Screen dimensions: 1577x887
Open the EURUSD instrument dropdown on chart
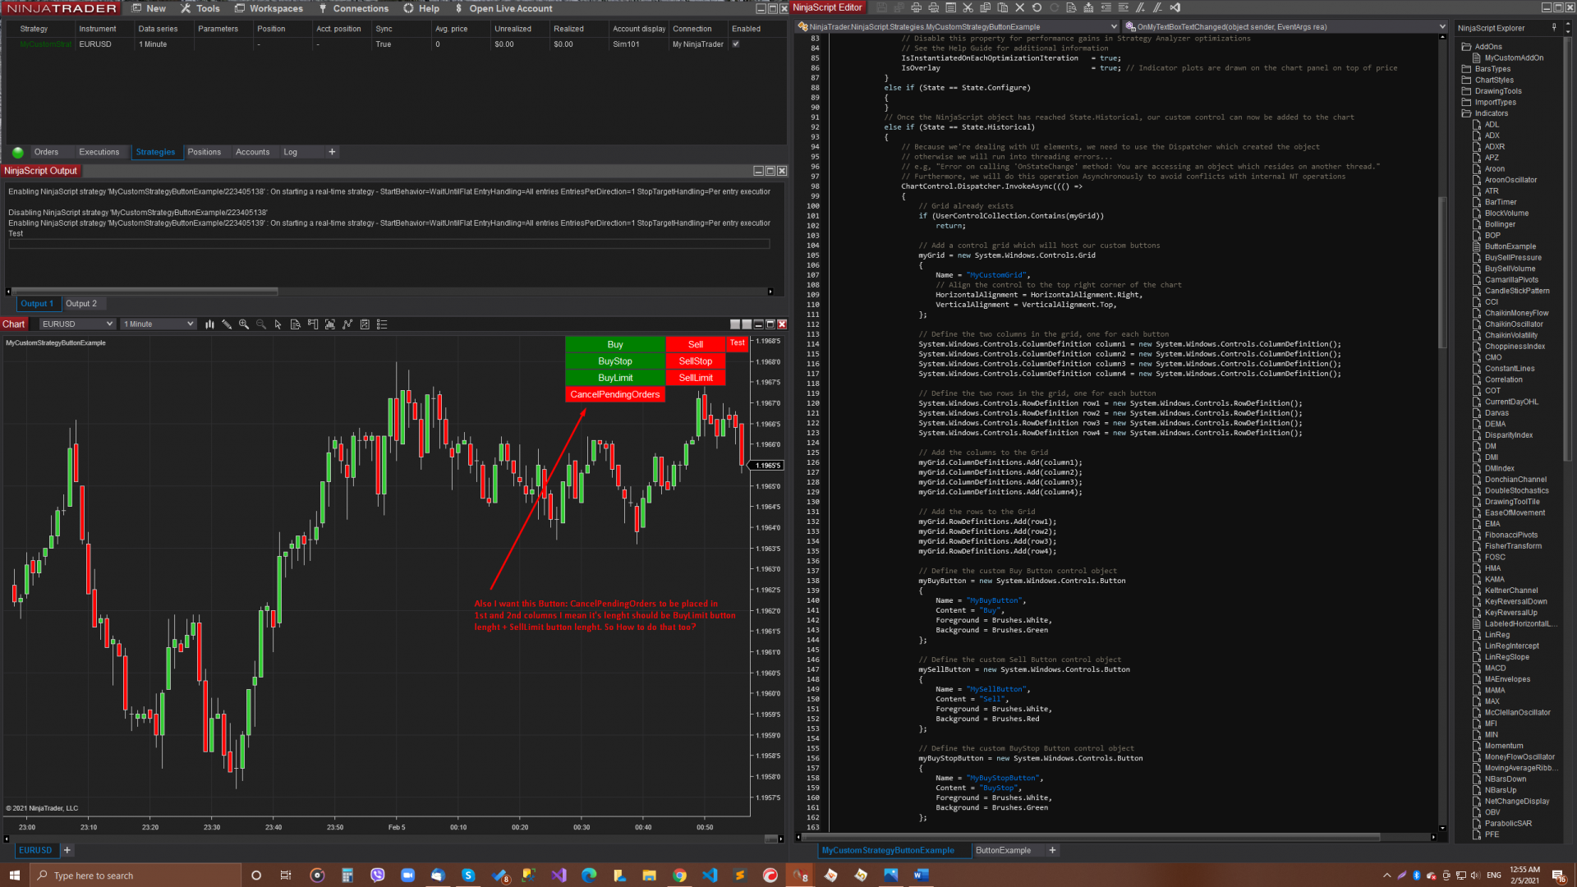click(x=109, y=324)
